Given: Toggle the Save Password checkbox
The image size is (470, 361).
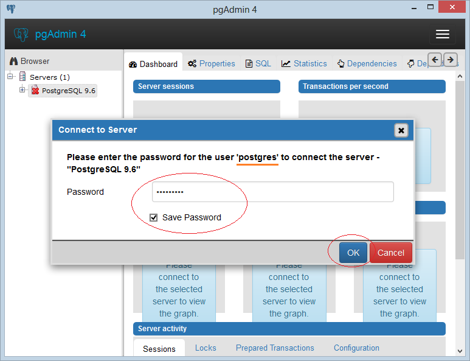Looking at the screenshot, I should tap(153, 217).
